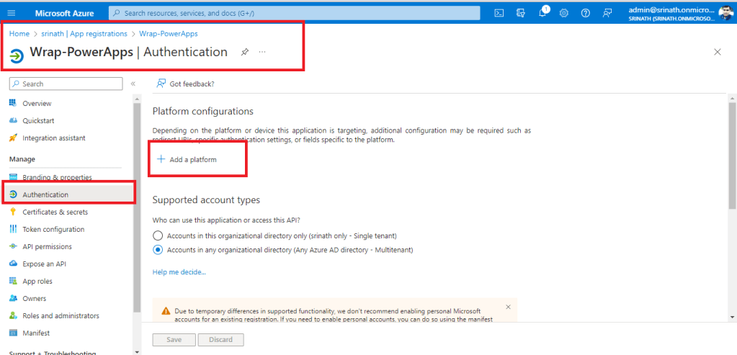This screenshot has width=737, height=355.
Task: Open directories and subscriptions filter icon
Action: 520,12
